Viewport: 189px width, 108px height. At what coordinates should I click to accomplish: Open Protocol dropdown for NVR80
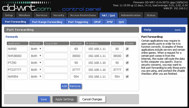[36, 49]
